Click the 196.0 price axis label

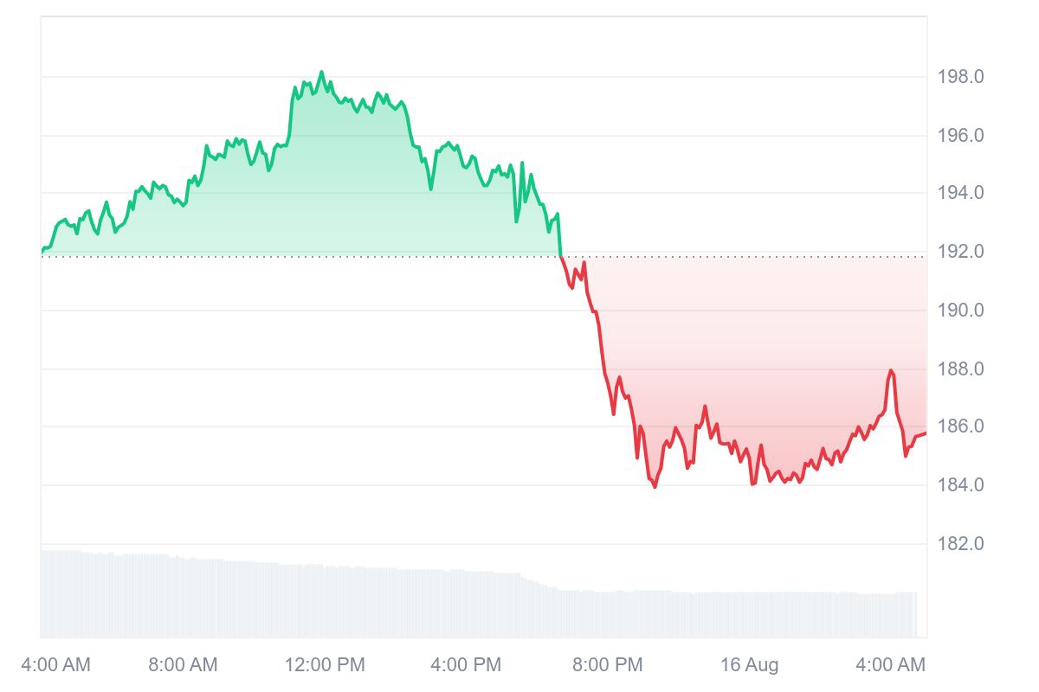(960, 136)
